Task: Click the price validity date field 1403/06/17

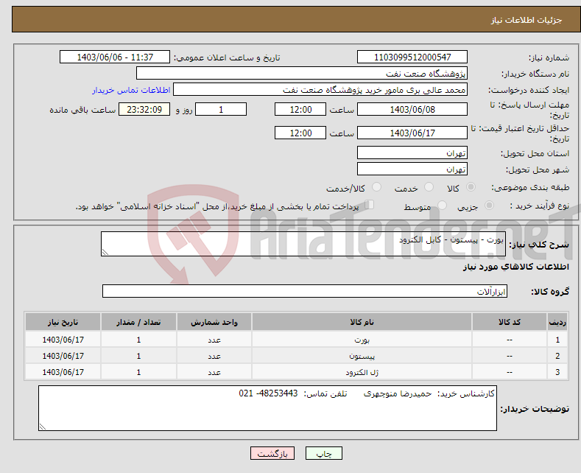Action: (412, 133)
